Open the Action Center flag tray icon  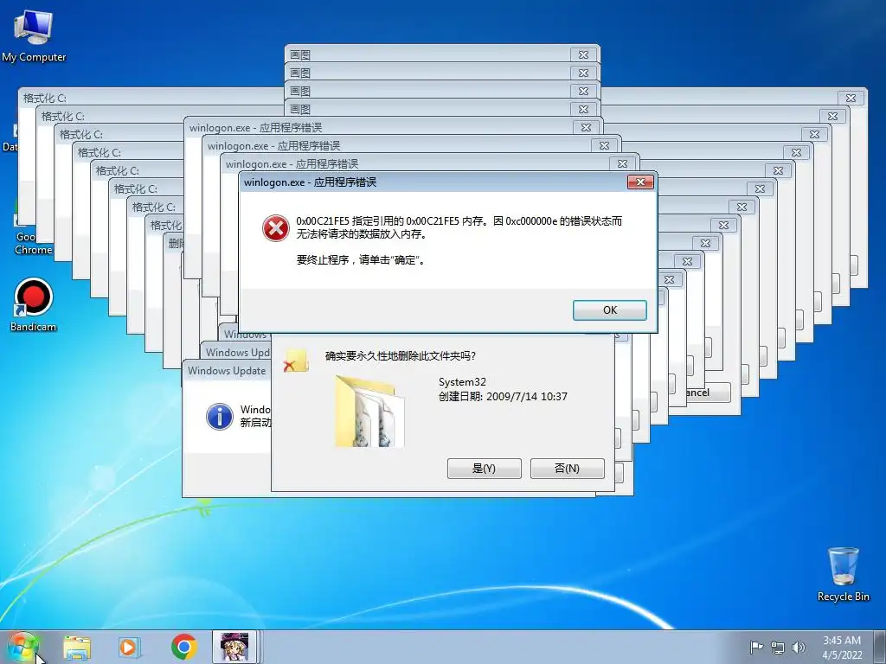tap(755, 648)
